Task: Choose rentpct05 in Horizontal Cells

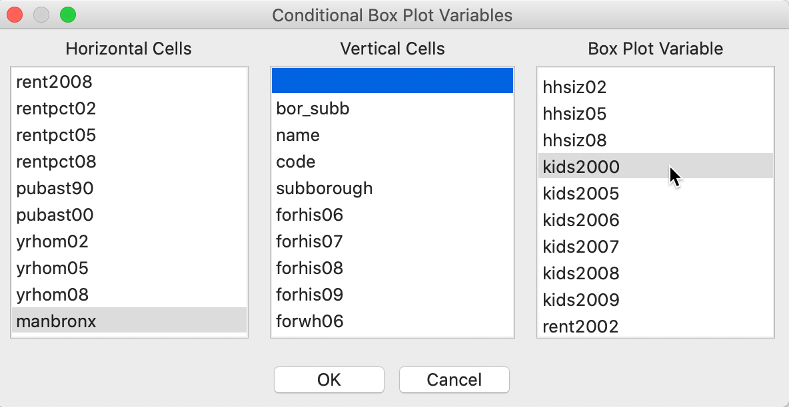Action: pyautogui.click(x=57, y=135)
